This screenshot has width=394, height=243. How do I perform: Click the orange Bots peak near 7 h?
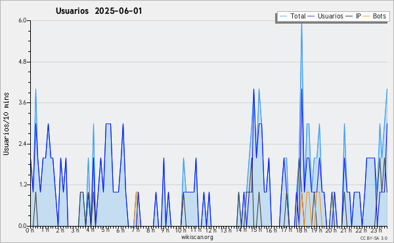(136, 192)
